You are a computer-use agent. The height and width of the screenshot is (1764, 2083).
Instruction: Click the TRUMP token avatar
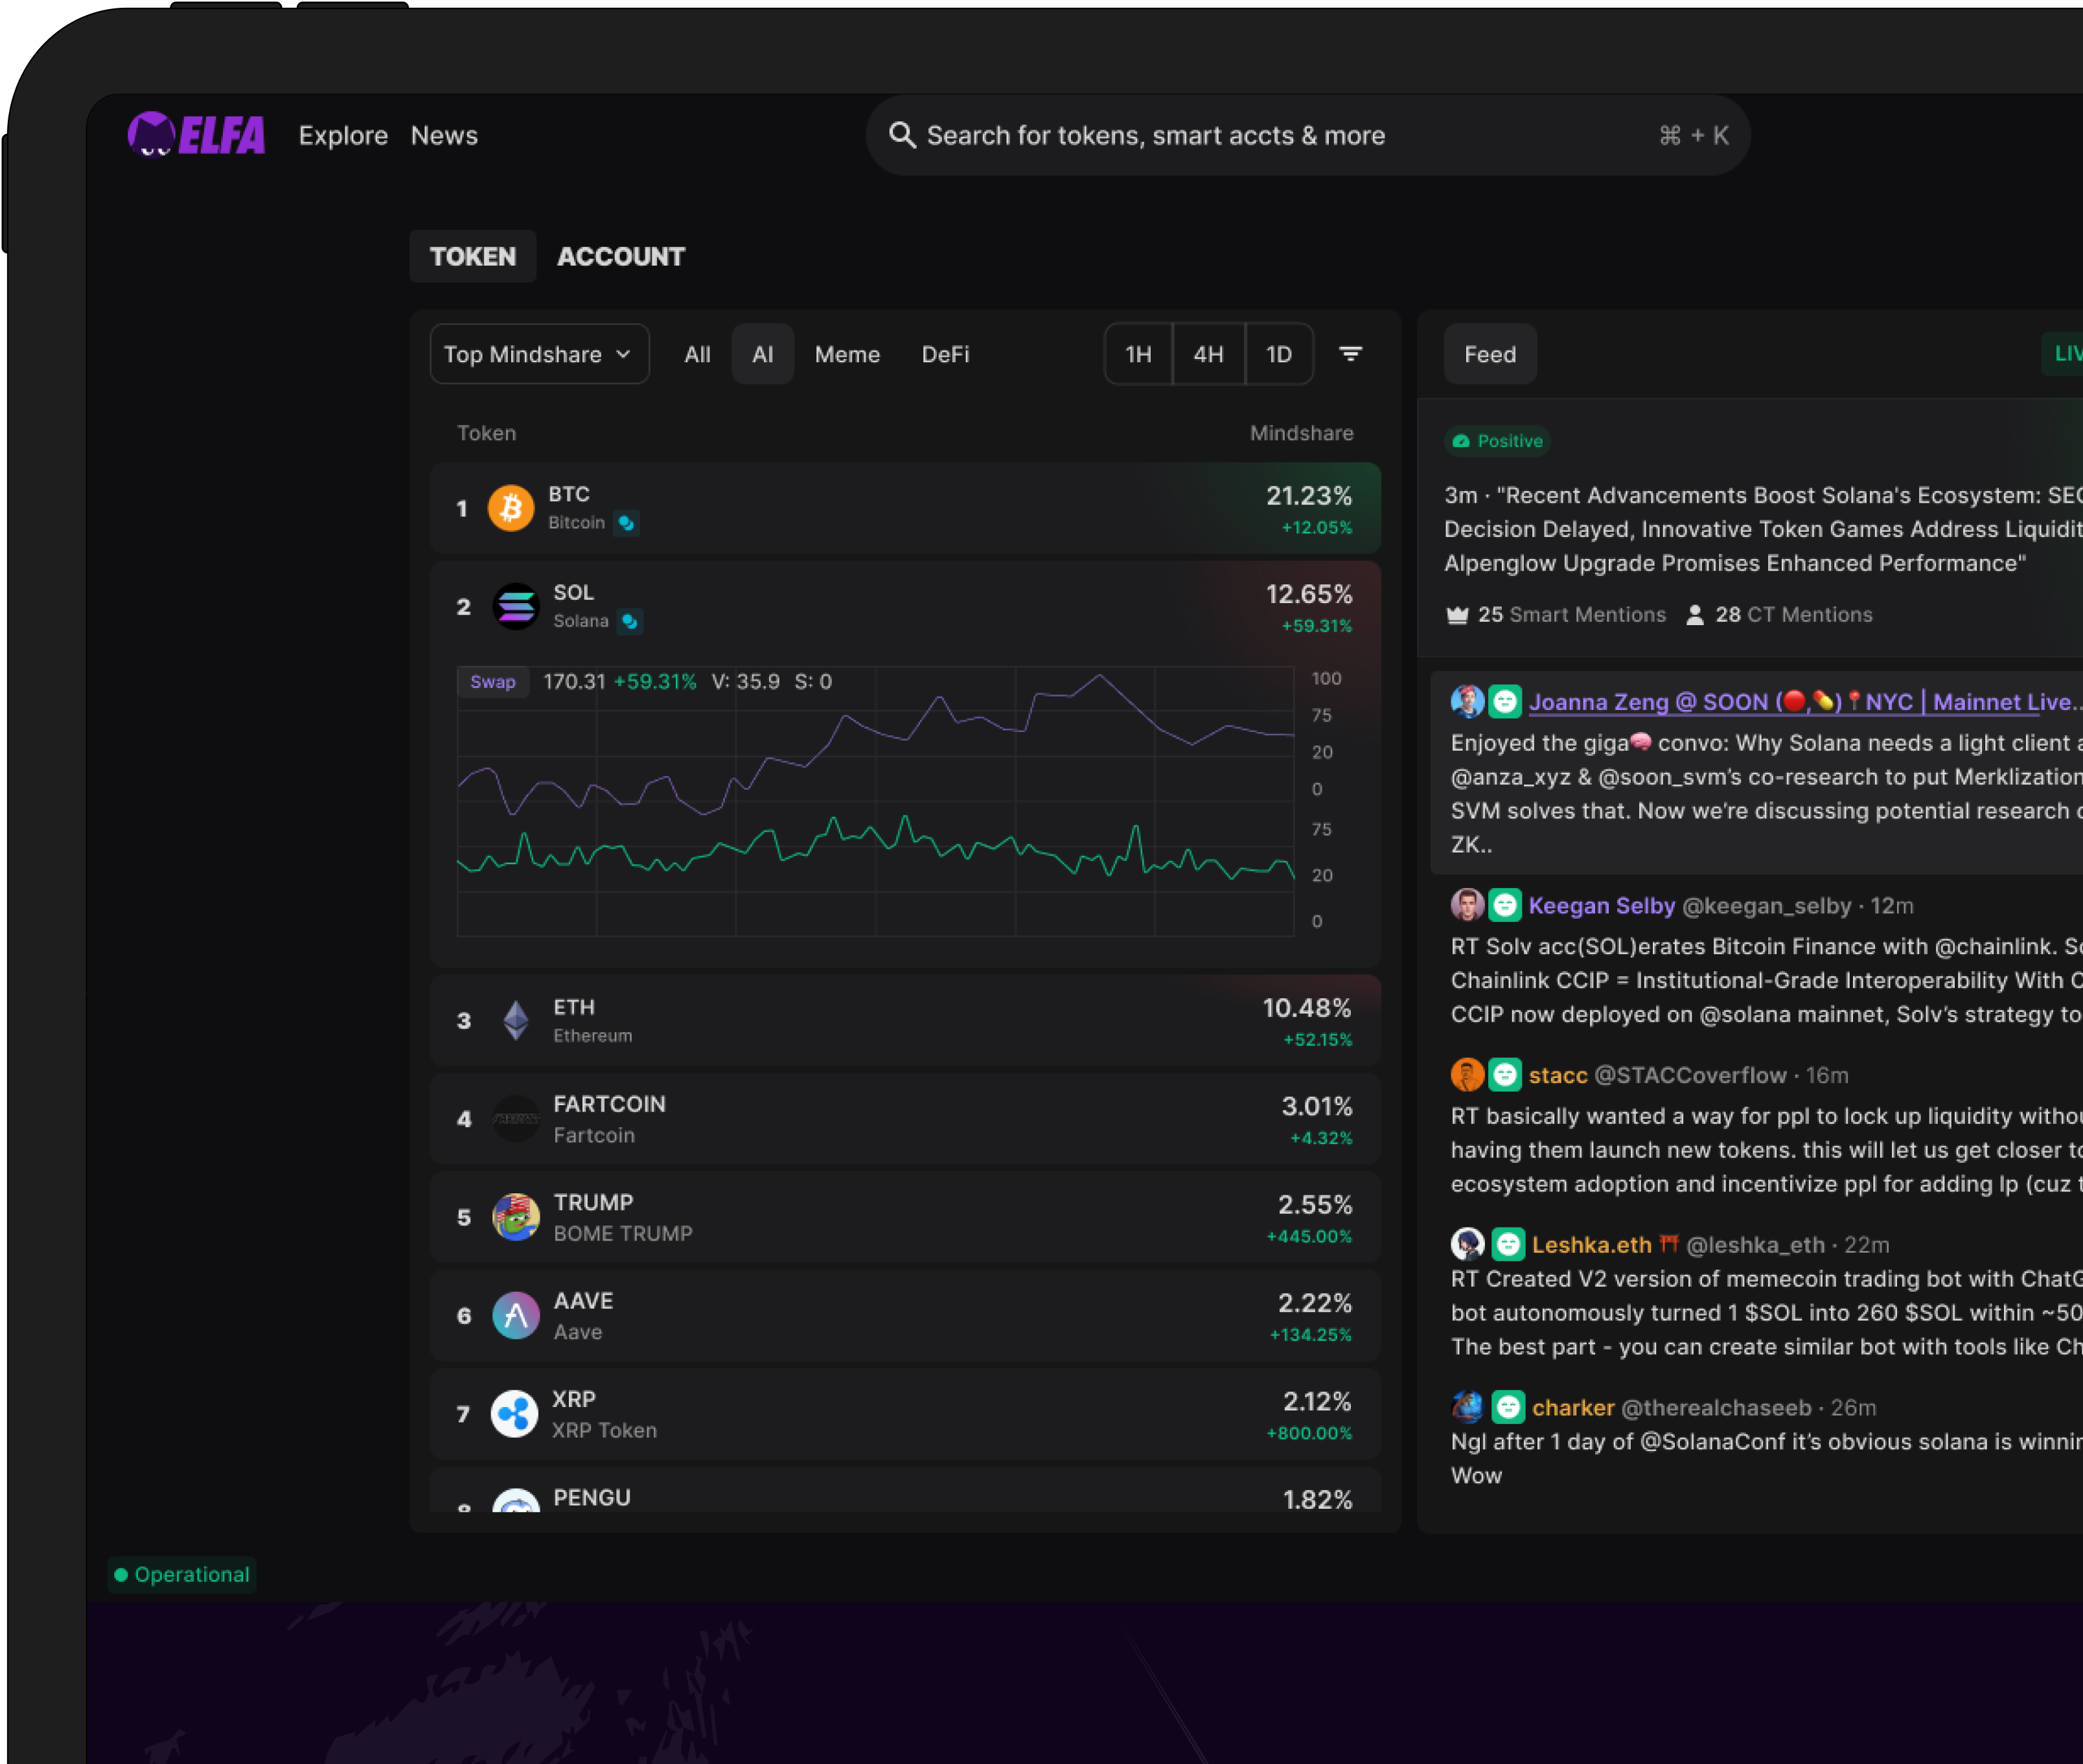[516, 1217]
